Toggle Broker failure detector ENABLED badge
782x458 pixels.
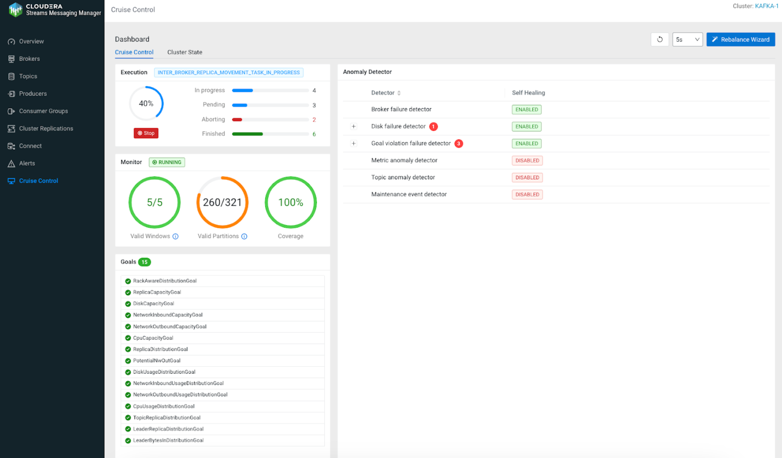(x=526, y=109)
